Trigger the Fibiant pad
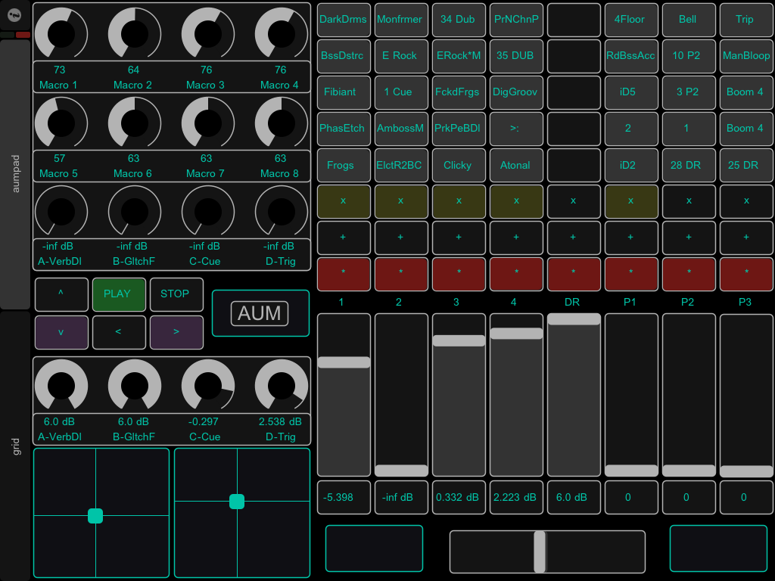 coord(344,92)
